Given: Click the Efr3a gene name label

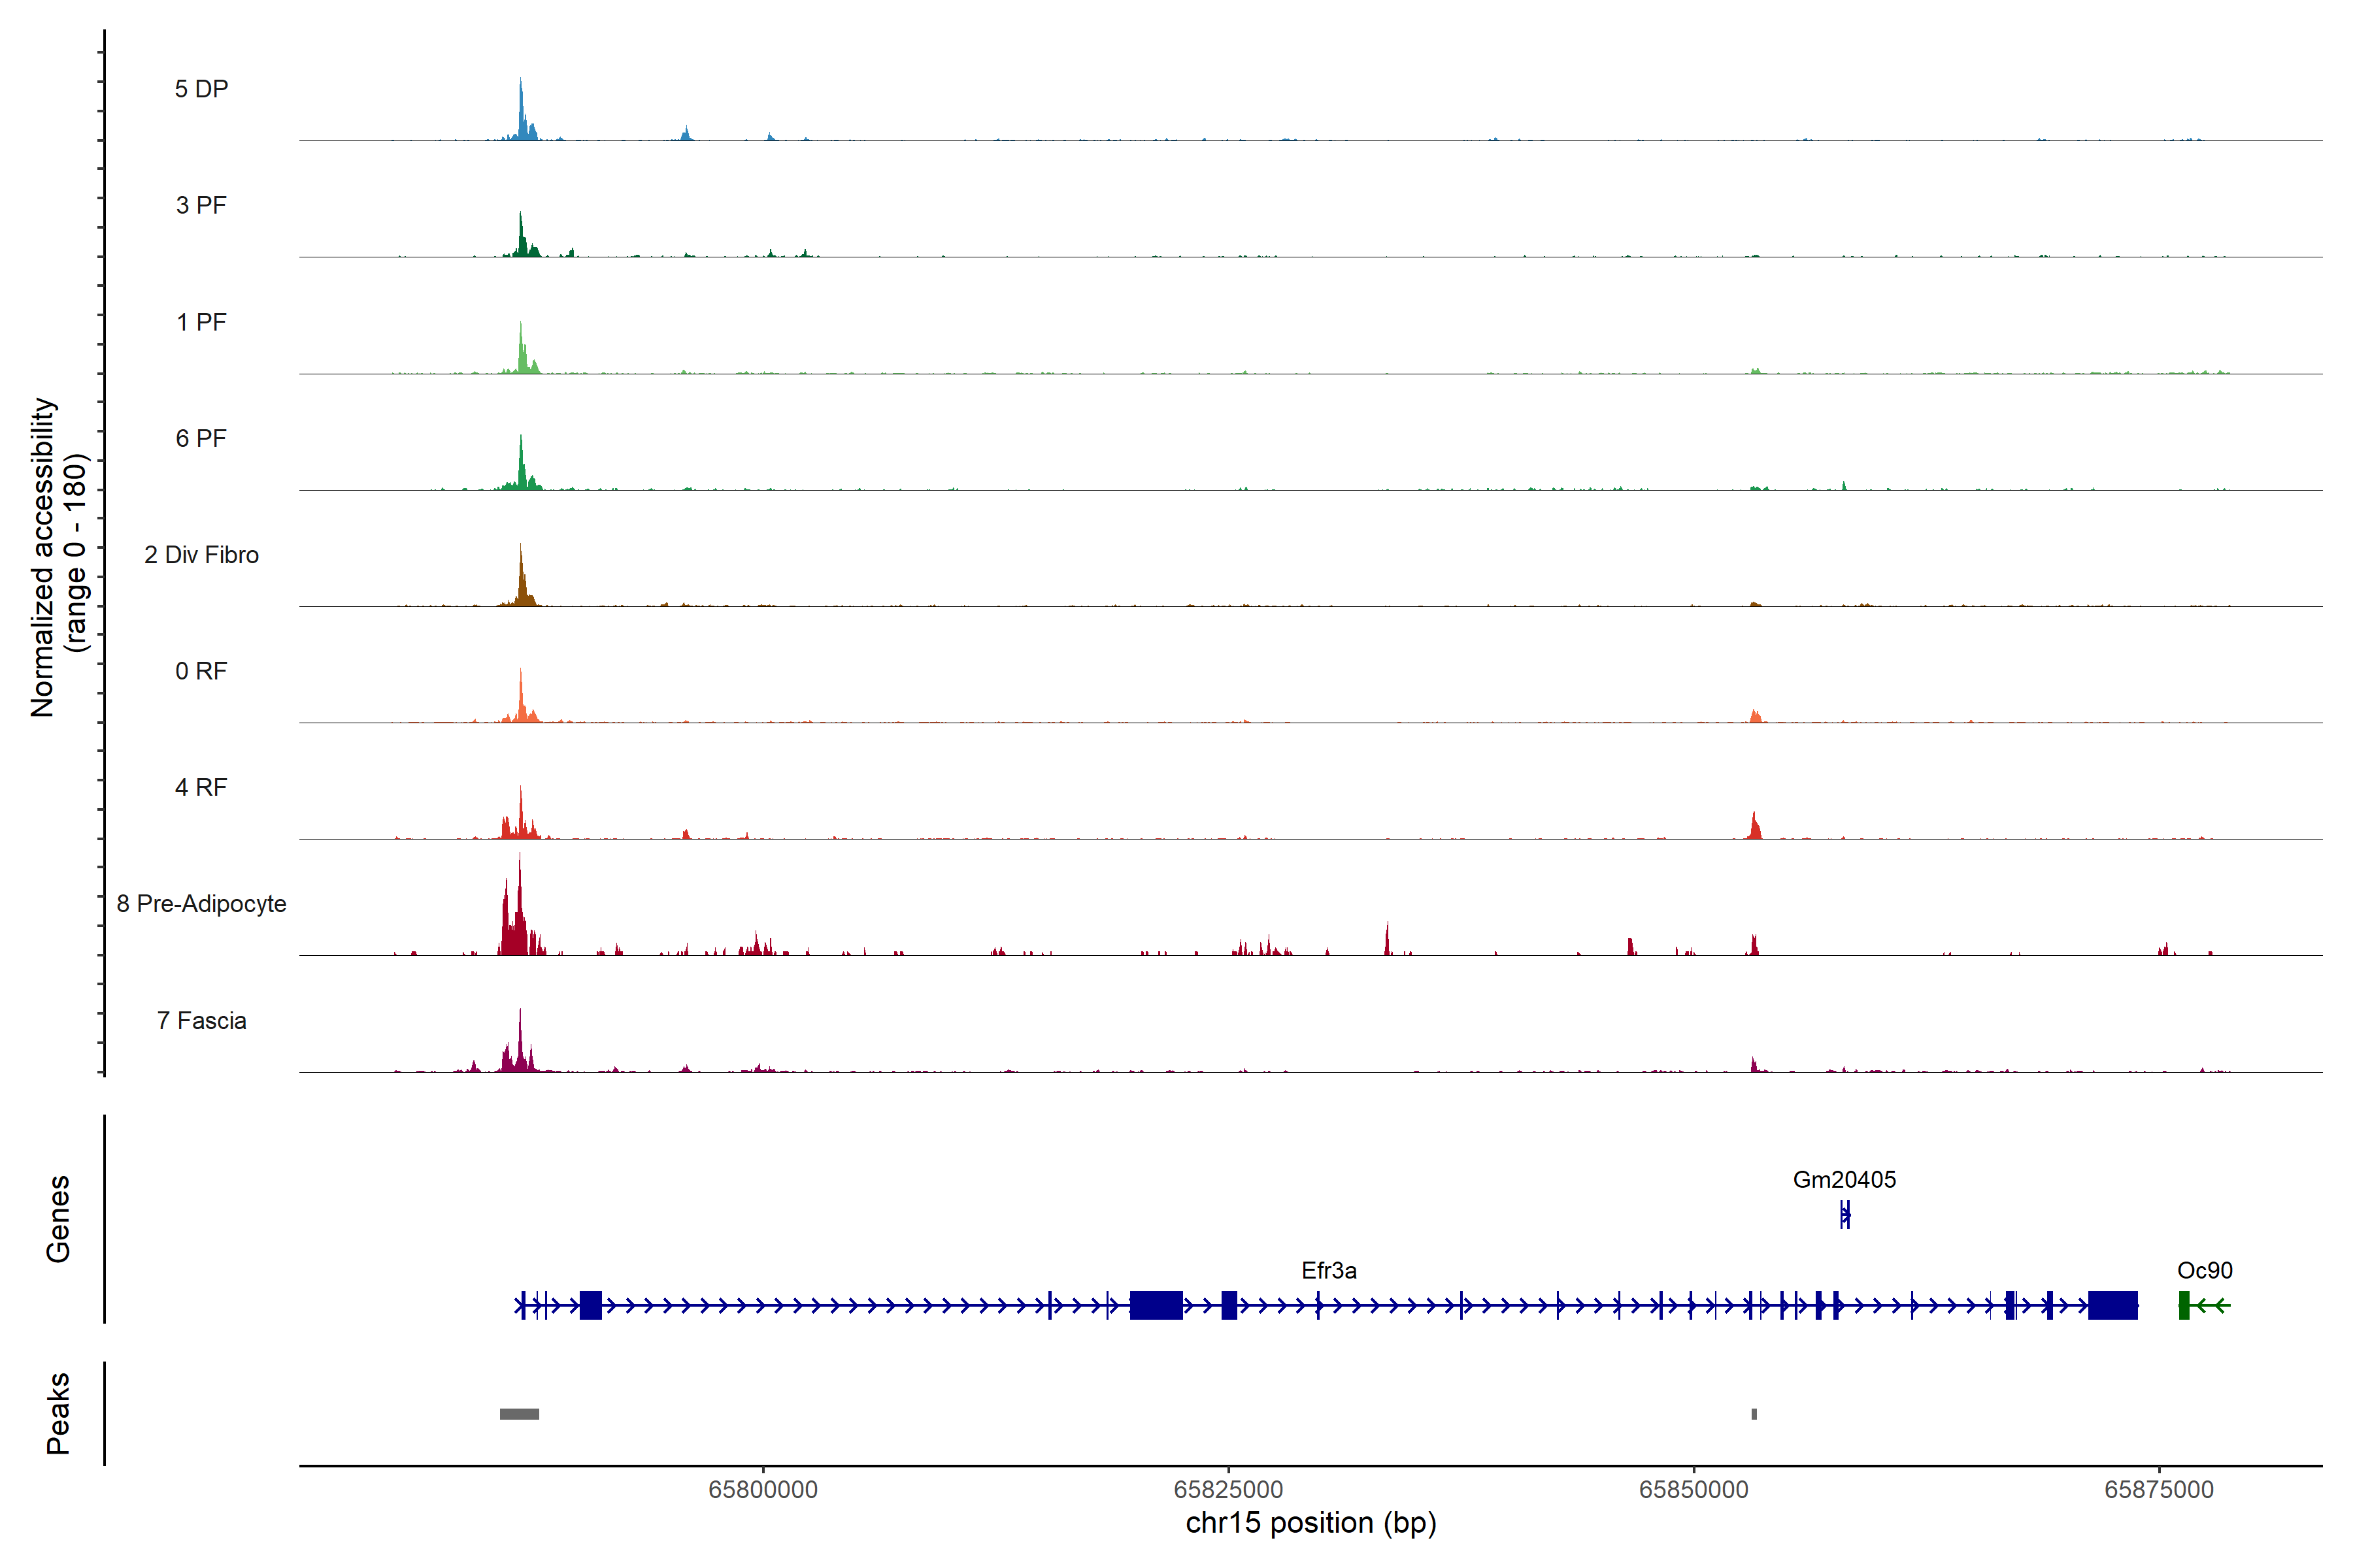Looking at the screenshot, I should tap(1329, 1270).
